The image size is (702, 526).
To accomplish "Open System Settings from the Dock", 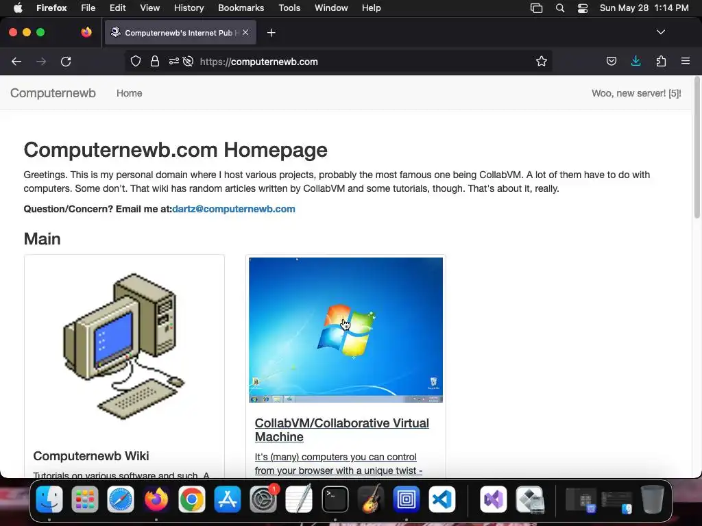I will pyautogui.click(x=263, y=499).
